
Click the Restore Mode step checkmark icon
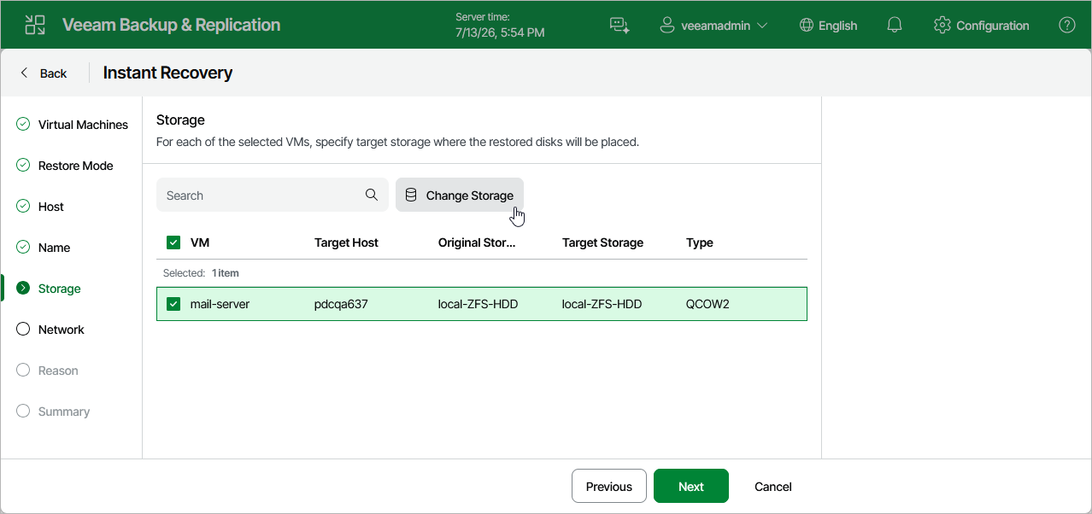(x=23, y=166)
